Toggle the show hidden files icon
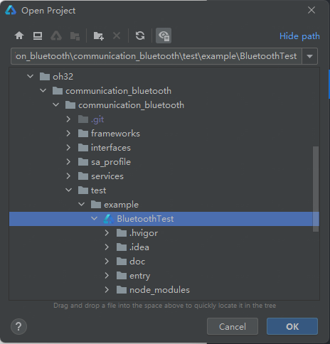This screenshot has width=330, height=344. 164,36
